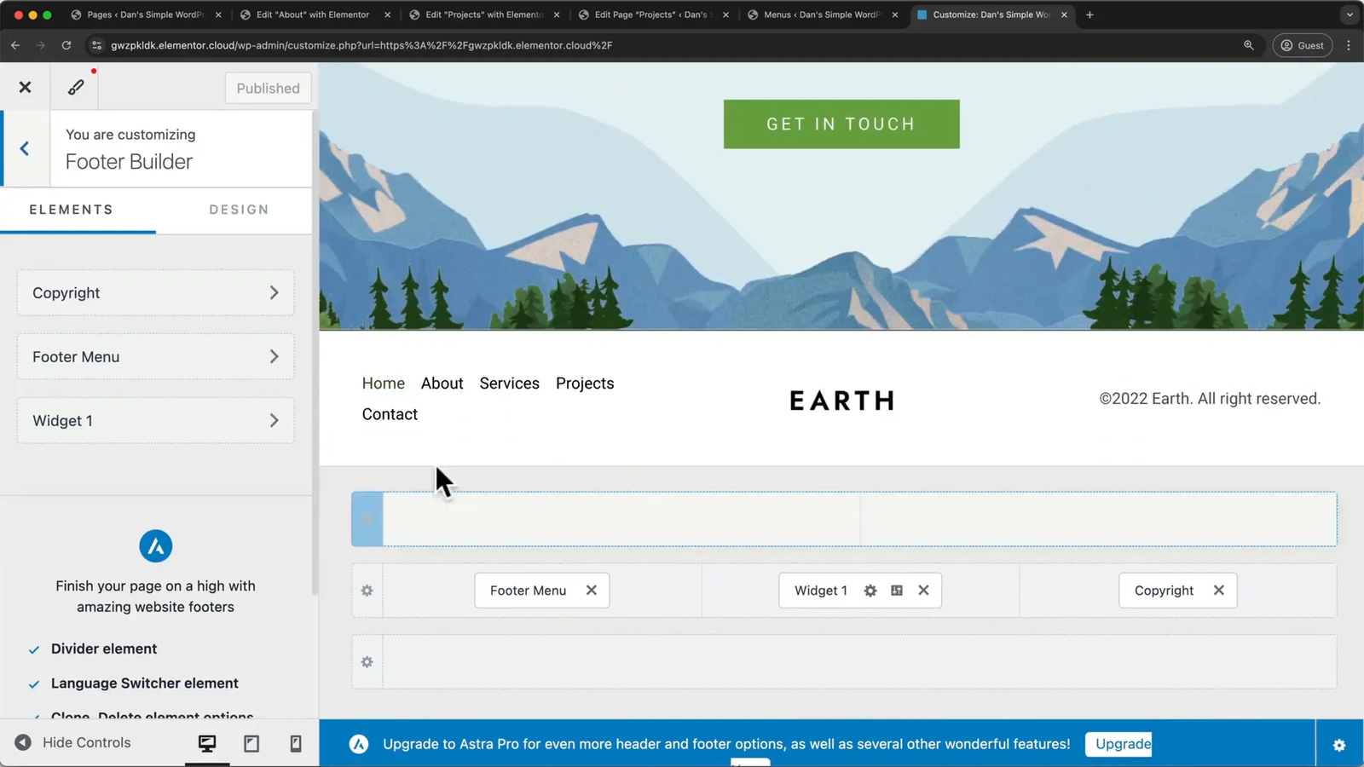Viewport: 1364px width, 767px height.
Task: Open the pencil edit shortcuts icon
Action: pos(76,87)
